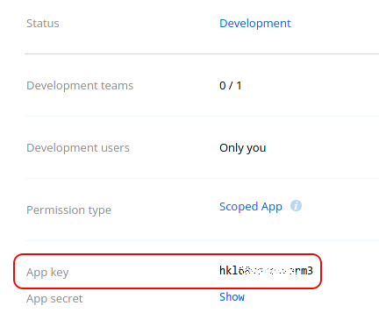Viewport: 379px width, 327px height.
Task: Select the 'Only you' users value
Action: point(243,148)
